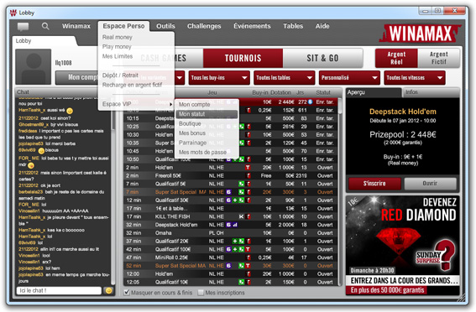The height and width of the screenshot is (312, 476).
Task: Select the 1€ et à table... row
Action: pyautogui.click(x=231, y=208)
